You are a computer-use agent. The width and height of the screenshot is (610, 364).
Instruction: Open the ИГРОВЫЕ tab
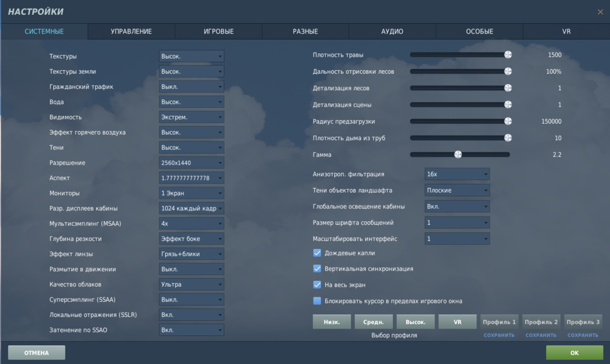[218, 32]
